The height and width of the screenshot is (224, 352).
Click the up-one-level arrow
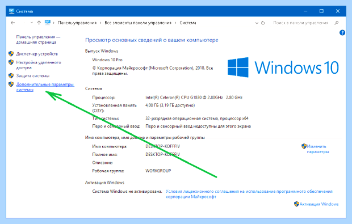[x=39, y=23]
